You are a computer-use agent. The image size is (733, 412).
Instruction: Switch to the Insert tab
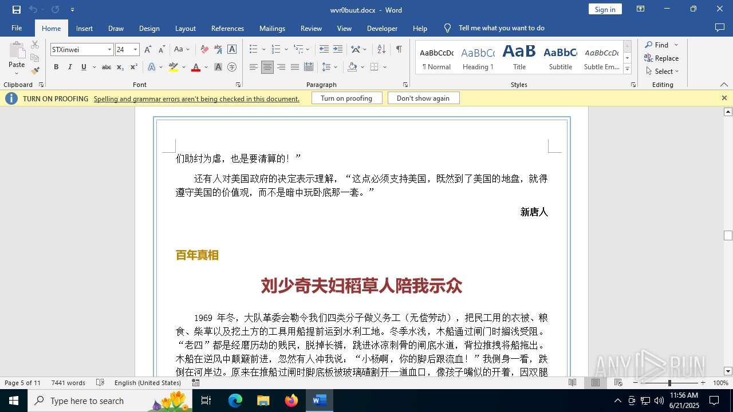(84, 28)
